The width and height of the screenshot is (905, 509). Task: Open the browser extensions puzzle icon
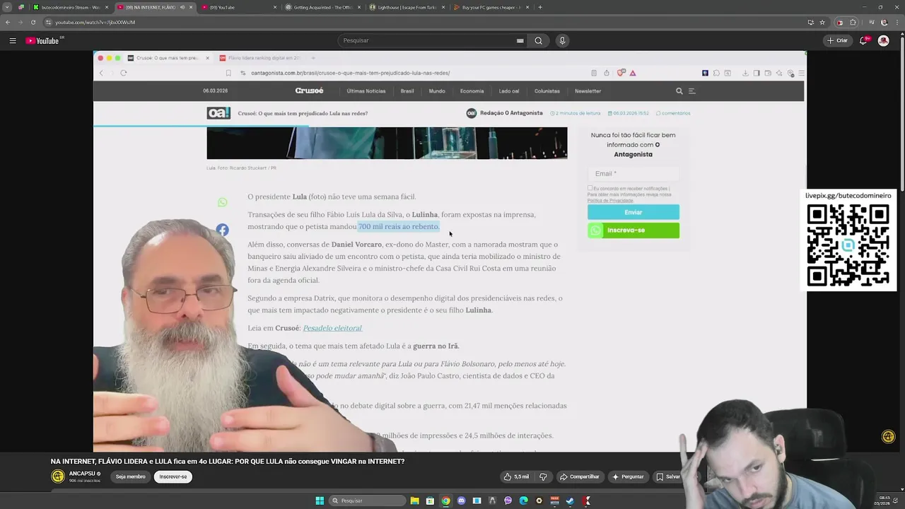[853, 22]
